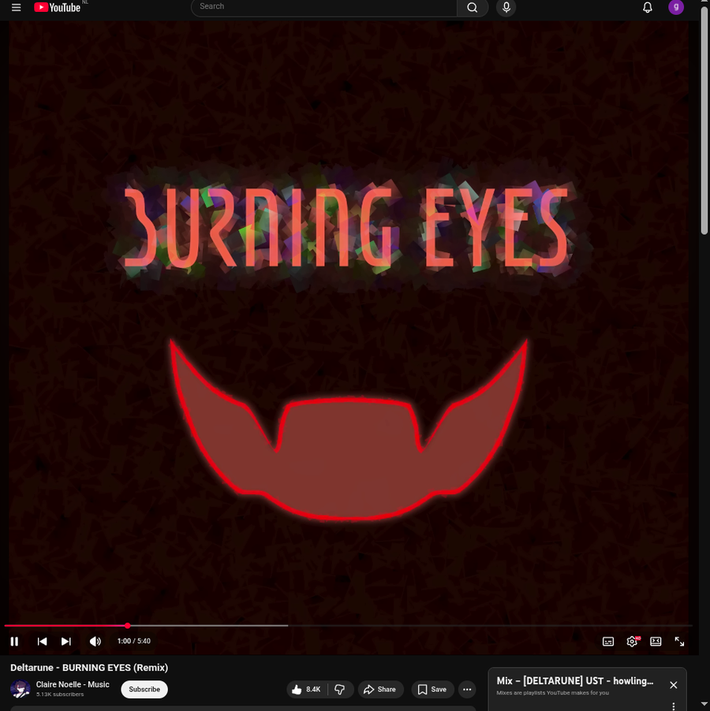Open the notifications bell
The height and width of the screenshot is (711, 710).
point(648,7)
